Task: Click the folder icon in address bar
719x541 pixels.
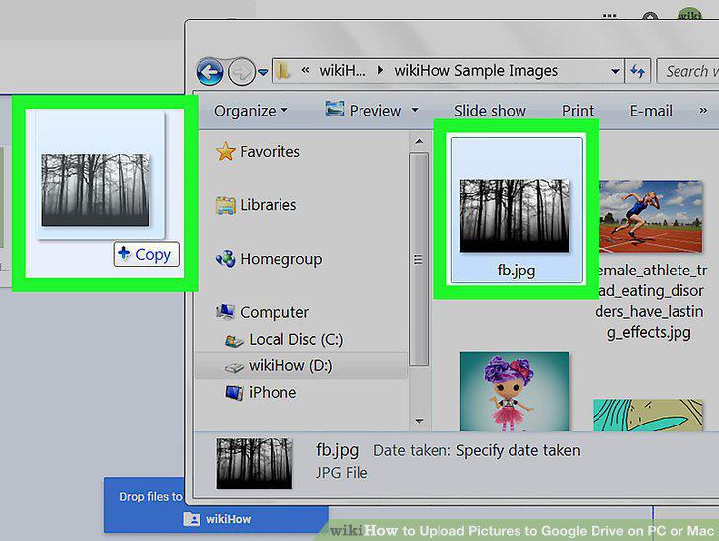Action: click(x=282, y=71)
